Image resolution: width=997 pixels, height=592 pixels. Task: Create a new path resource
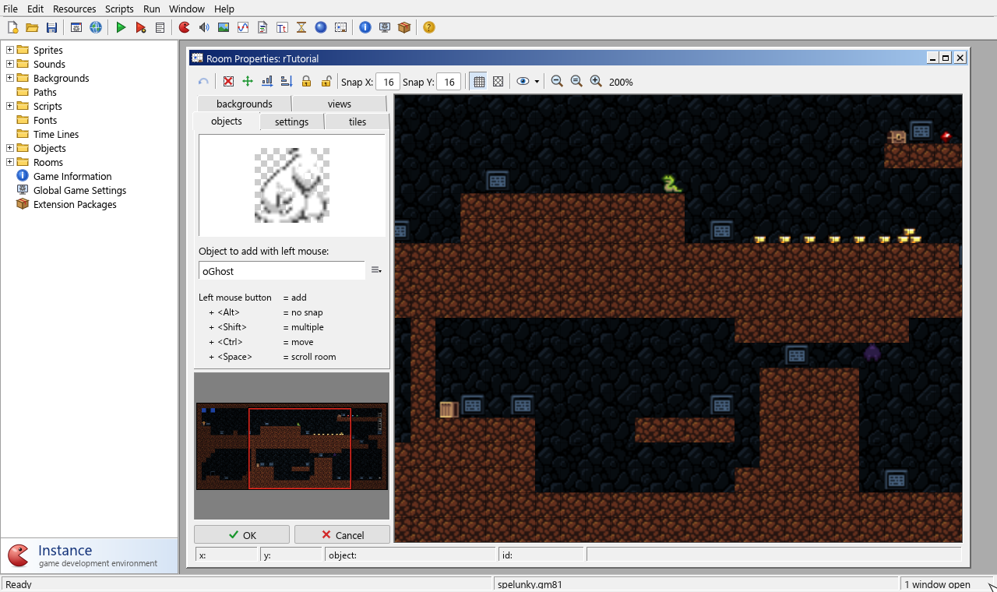[243, 27]
